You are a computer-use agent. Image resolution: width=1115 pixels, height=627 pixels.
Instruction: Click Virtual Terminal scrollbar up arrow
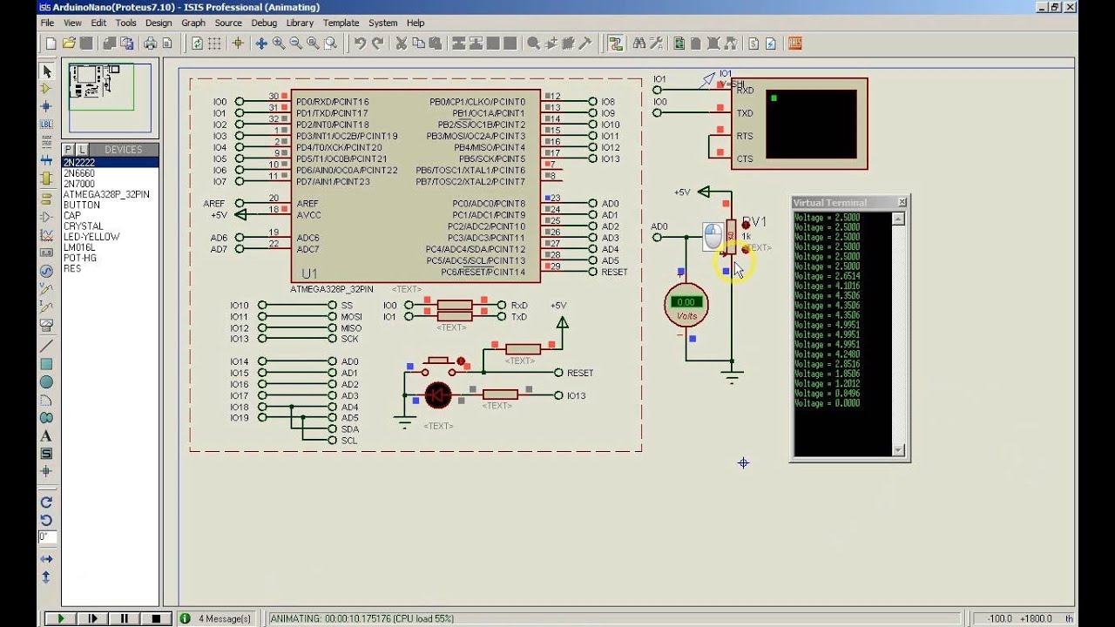pyautogui.click(x=899, y=219)
